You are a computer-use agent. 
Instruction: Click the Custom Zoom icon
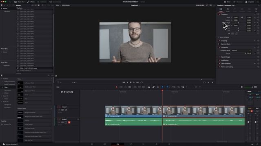[183, 87]
